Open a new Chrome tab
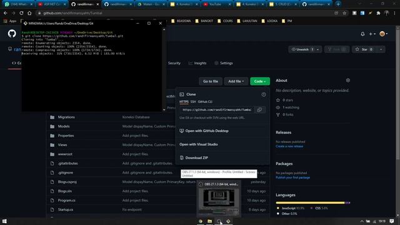400x225 pixels. (338, 4)
